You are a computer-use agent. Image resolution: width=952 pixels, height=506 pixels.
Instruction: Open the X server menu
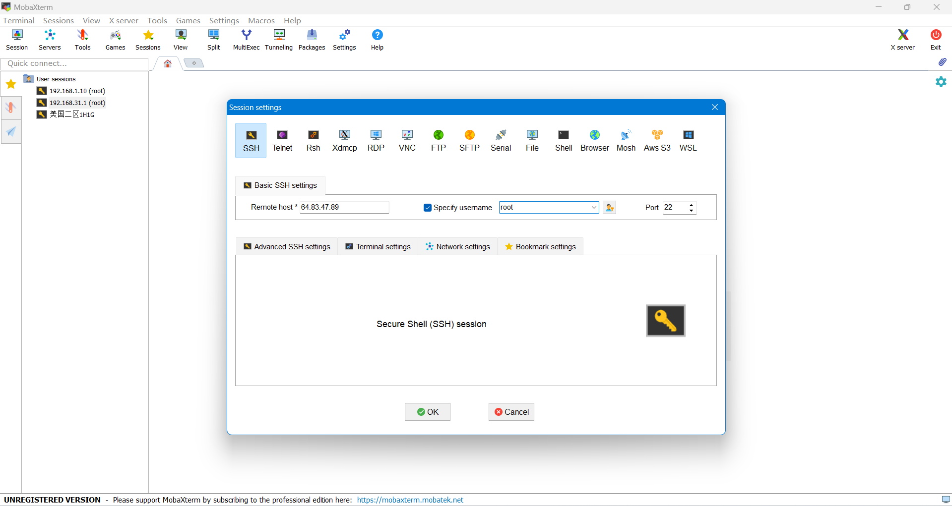click(124, 21)
